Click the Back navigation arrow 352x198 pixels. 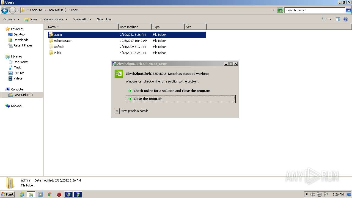(x=5, y=10)
